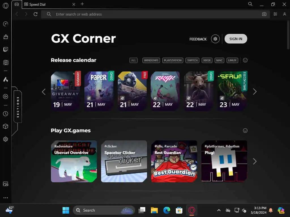Open Twitch panel in sidebar
Image resolution: width=290 pixels, height=217 pixels.
pos(6,49)
